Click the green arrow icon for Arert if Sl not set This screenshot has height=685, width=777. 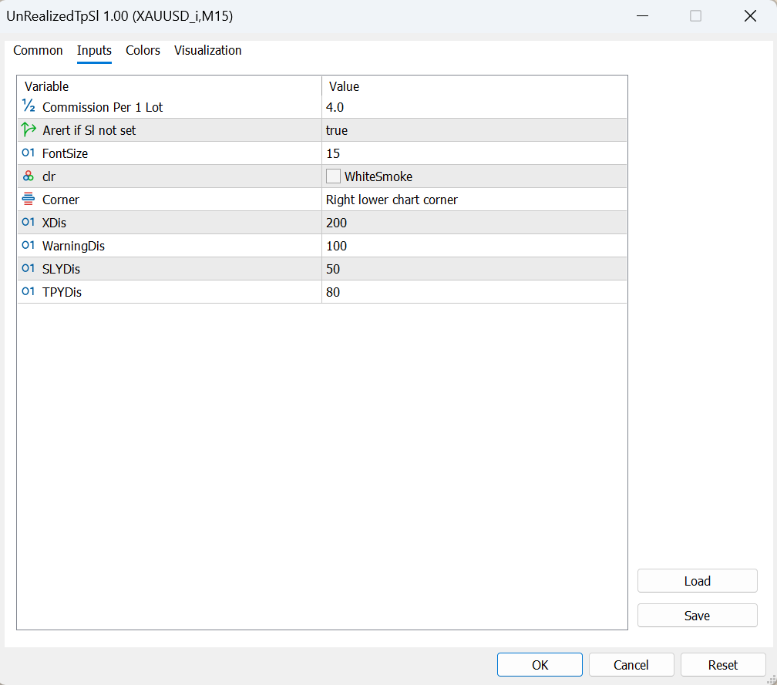(x=29, y=129)
